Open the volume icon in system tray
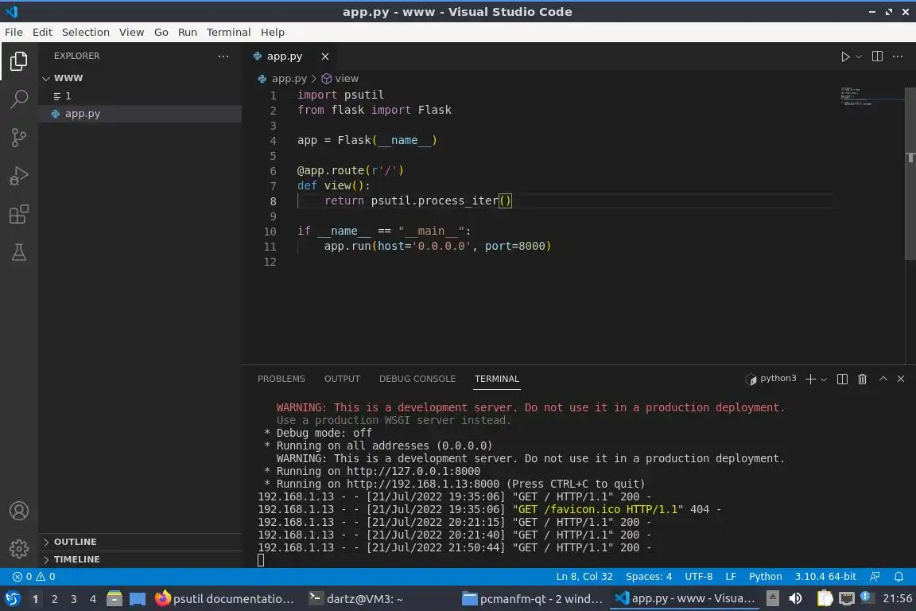Viewport: 916px width, 611px height. (x=795, y=599)
